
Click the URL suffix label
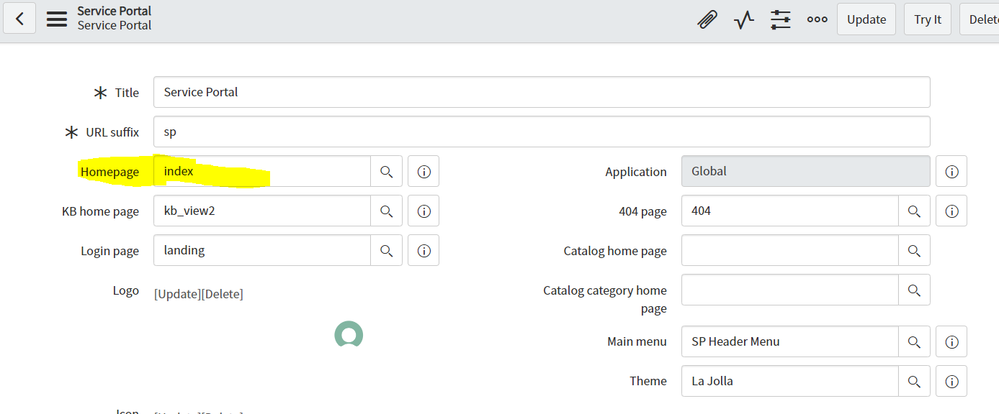(x=112, y=132)
